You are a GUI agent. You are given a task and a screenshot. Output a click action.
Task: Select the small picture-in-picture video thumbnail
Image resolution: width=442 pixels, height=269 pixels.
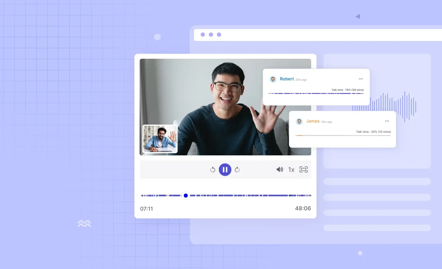(x=160, y=139)
